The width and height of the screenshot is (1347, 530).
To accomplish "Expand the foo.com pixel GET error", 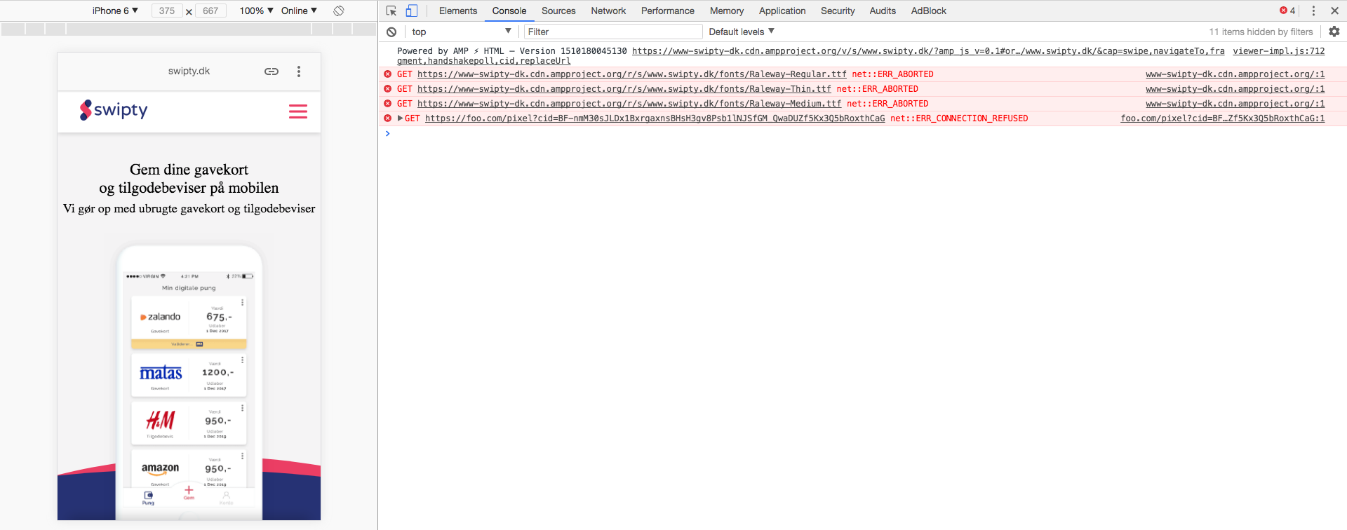I will pyautogui.click(x=400, y=118).
